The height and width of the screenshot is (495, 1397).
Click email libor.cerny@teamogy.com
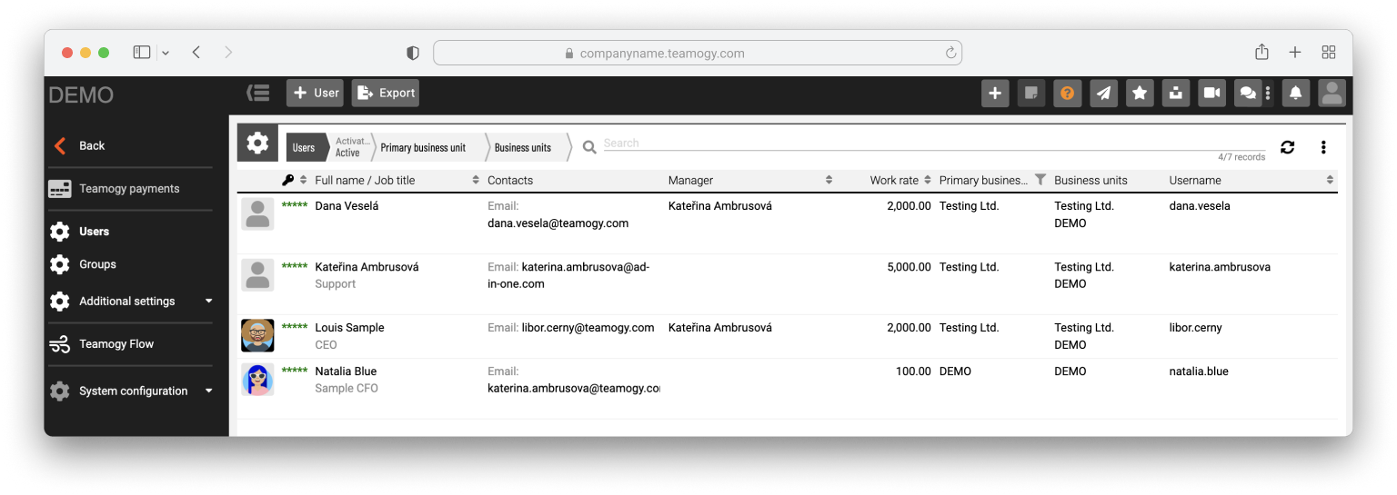(588, 328)
